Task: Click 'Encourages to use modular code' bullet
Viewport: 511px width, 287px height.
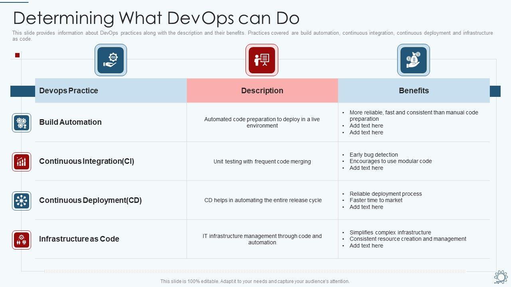Action: click(x=390, y=161)
